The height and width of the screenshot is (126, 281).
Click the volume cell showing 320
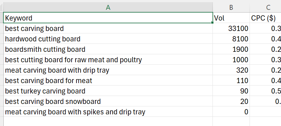pos(231,70)
